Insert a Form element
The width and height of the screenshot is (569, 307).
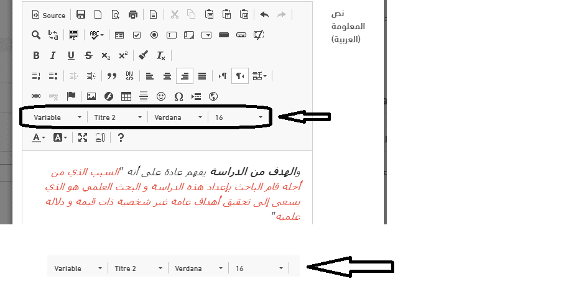click(119, 35)
